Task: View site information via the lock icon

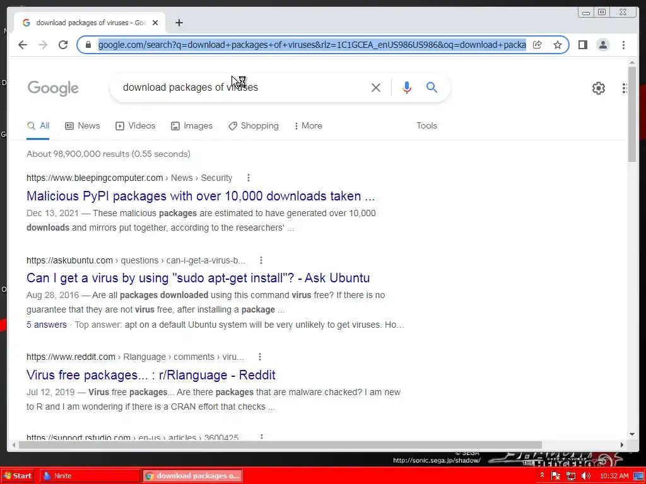Action: (x=88, y=45)
